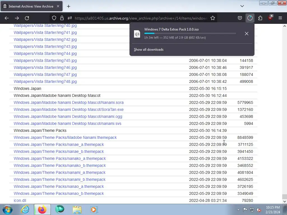
Task: Click page scrollbar up arrow
Action: click(284, 26)
